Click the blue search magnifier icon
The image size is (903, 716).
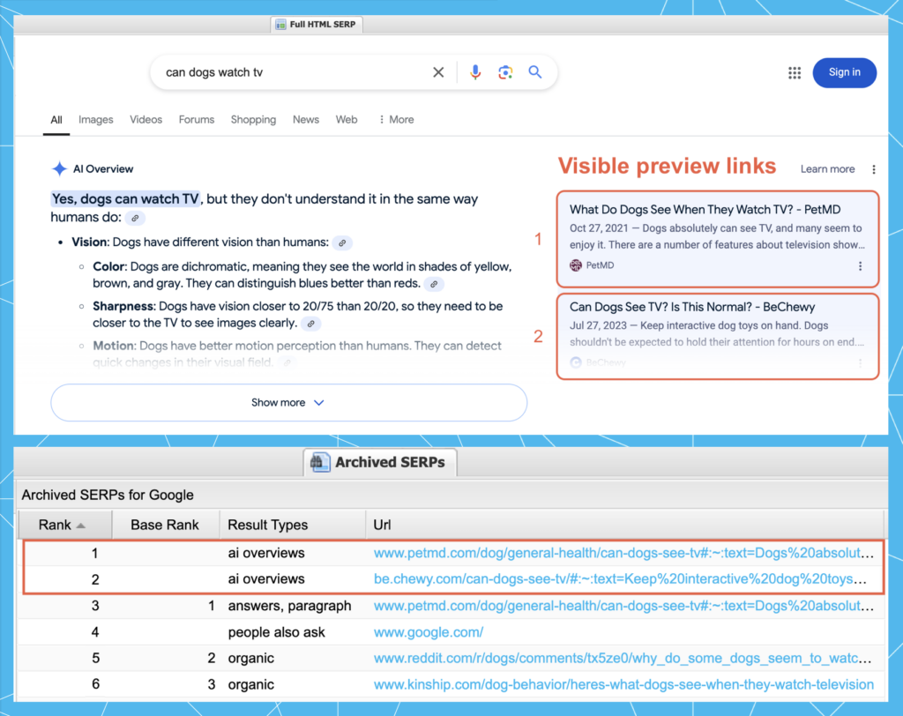[x=534, y=72]
